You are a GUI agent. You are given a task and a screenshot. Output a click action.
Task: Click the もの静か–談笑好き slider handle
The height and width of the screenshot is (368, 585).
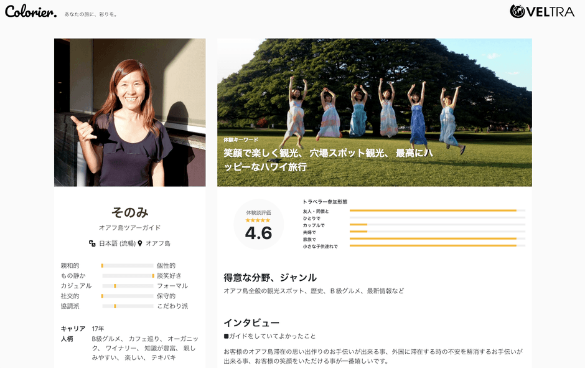coord(153,276)
